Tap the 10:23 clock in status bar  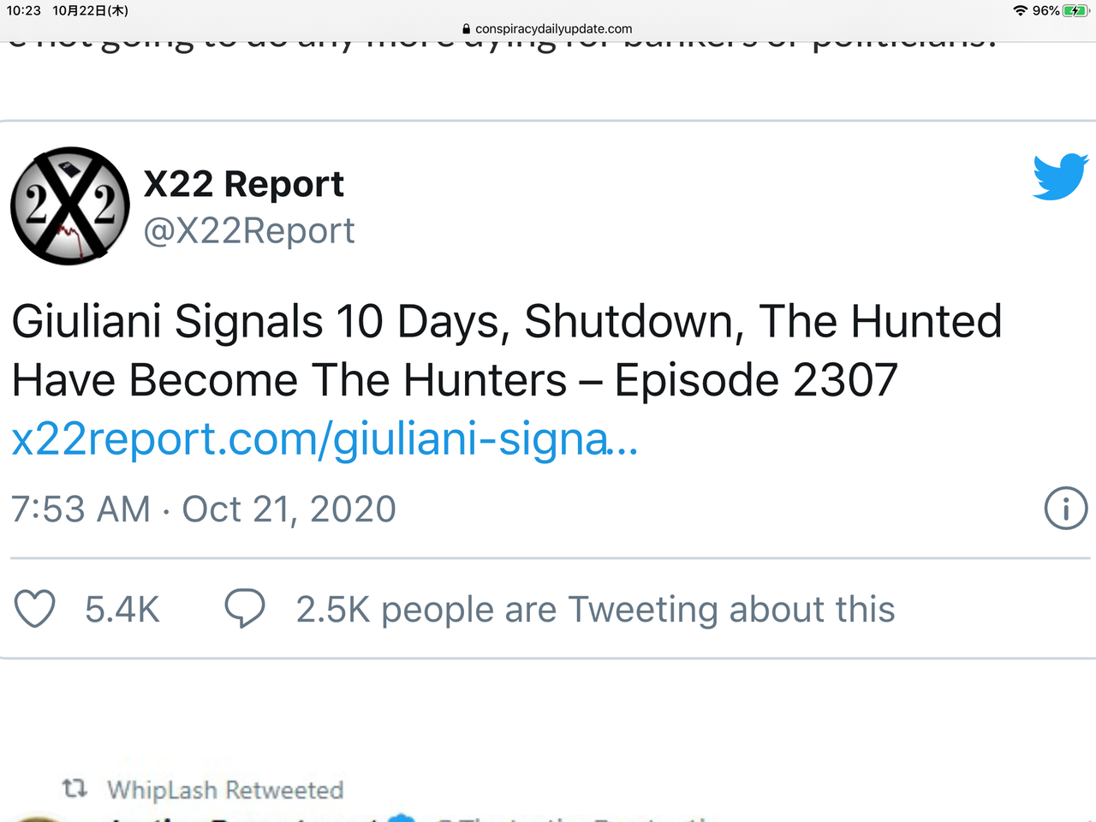24,11
